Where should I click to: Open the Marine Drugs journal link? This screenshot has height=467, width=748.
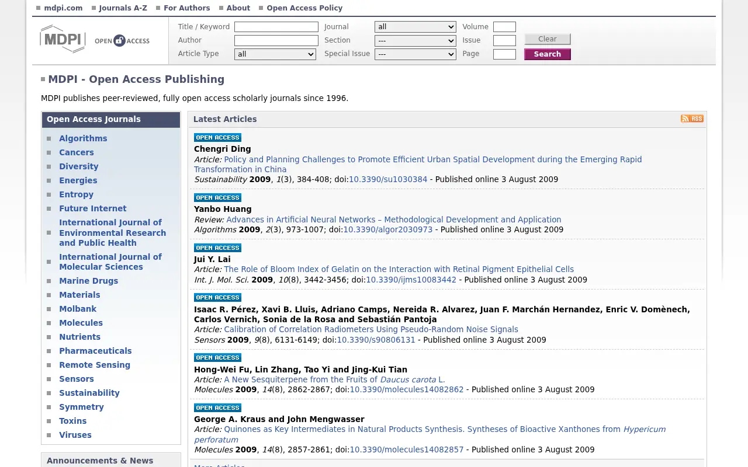click(x=88, y=281)
